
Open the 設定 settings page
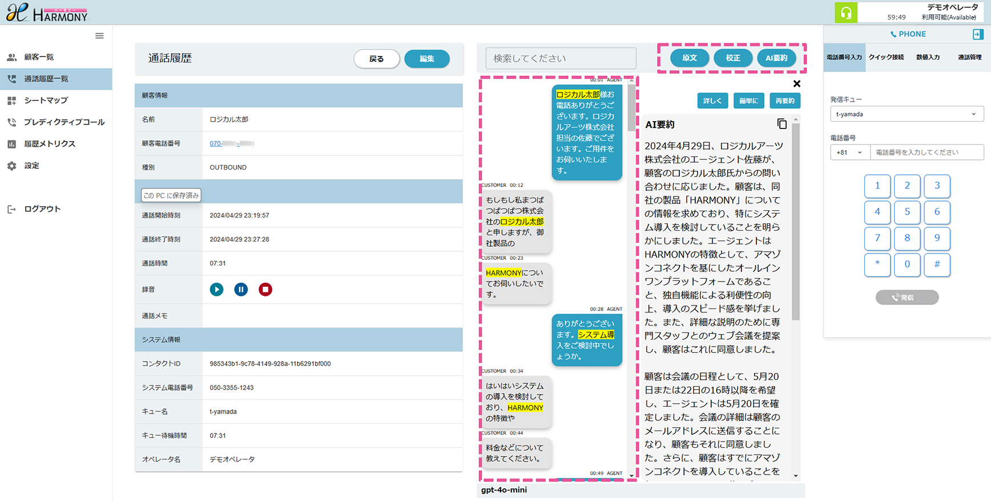tap(31, 166)
